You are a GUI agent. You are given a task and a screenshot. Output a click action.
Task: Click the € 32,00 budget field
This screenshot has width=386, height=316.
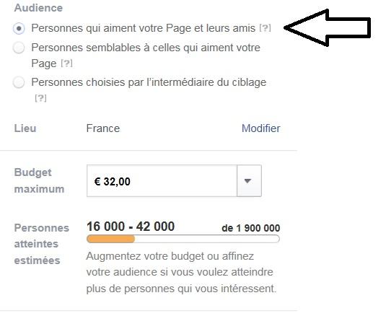162,181
